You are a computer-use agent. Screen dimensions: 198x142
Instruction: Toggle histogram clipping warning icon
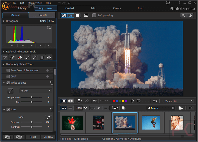point(49,28)
